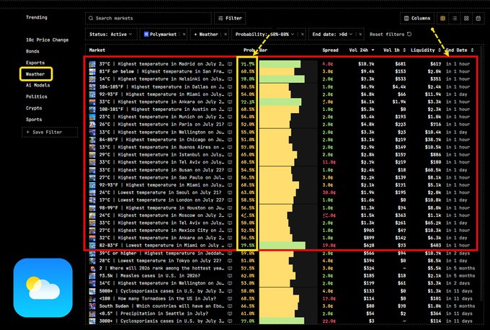This screenshot has width=490, height=330.
Task: Click Reset filters
Action: coord(391,35)
